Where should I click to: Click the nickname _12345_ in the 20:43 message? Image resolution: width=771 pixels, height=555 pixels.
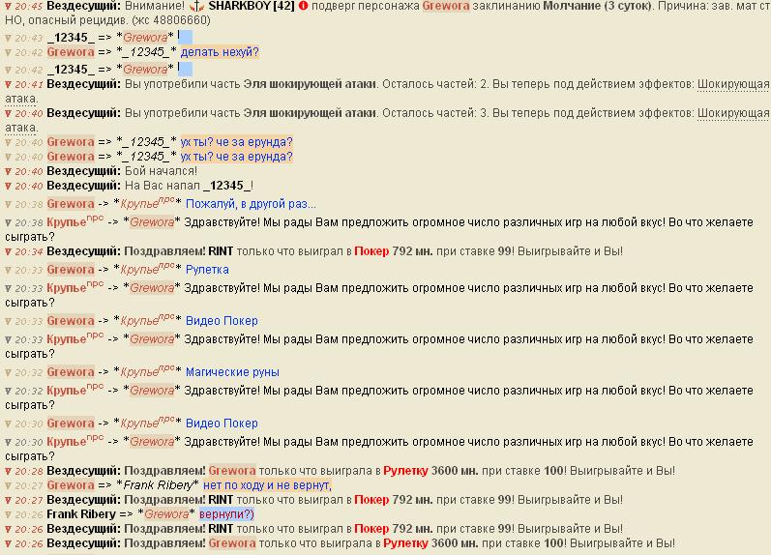click(71, 38)
